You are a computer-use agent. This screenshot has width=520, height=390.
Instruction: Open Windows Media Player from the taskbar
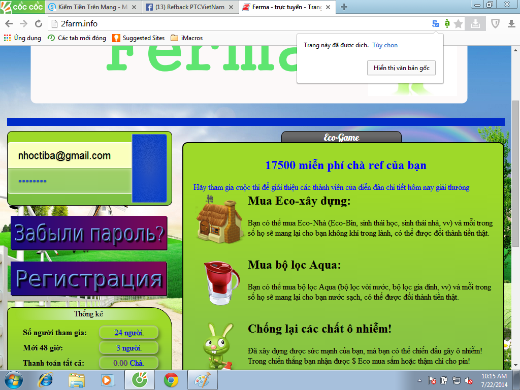coord(108,380)
